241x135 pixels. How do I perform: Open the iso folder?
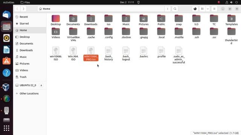[x=108, y=19]
